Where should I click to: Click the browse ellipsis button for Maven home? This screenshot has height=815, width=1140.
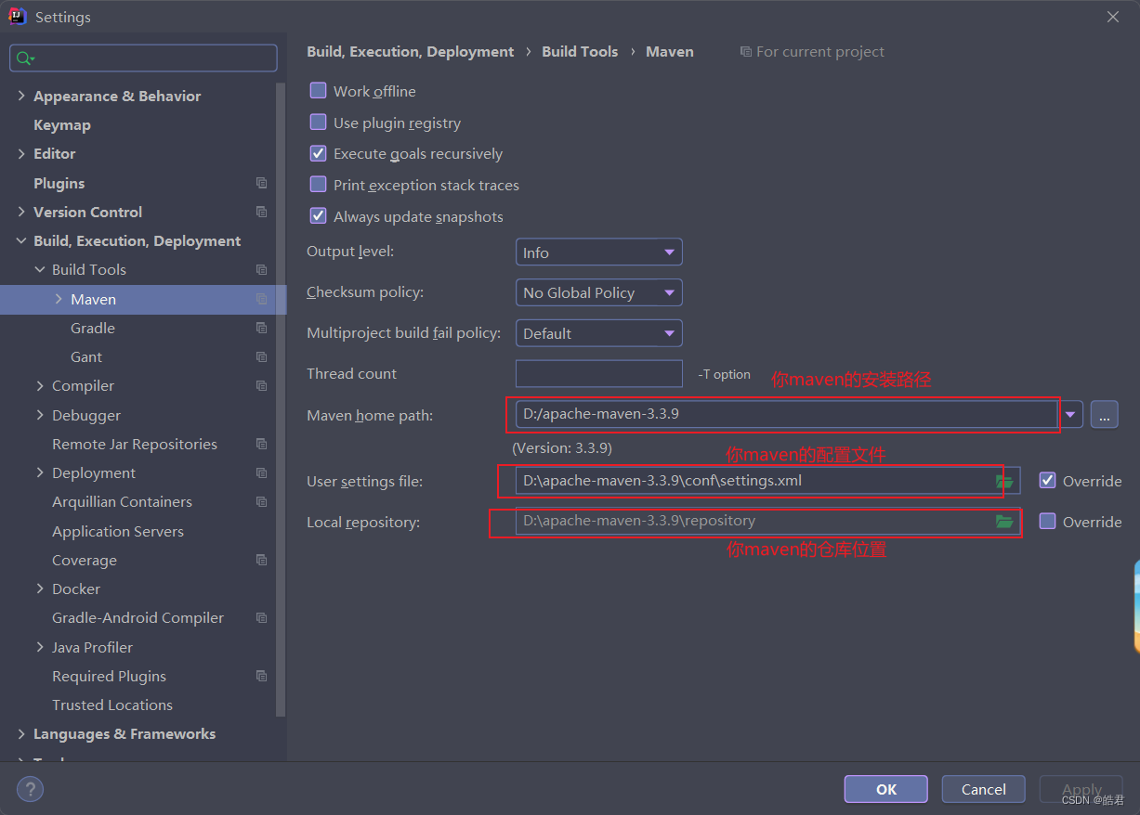[x=1104, y=415]
